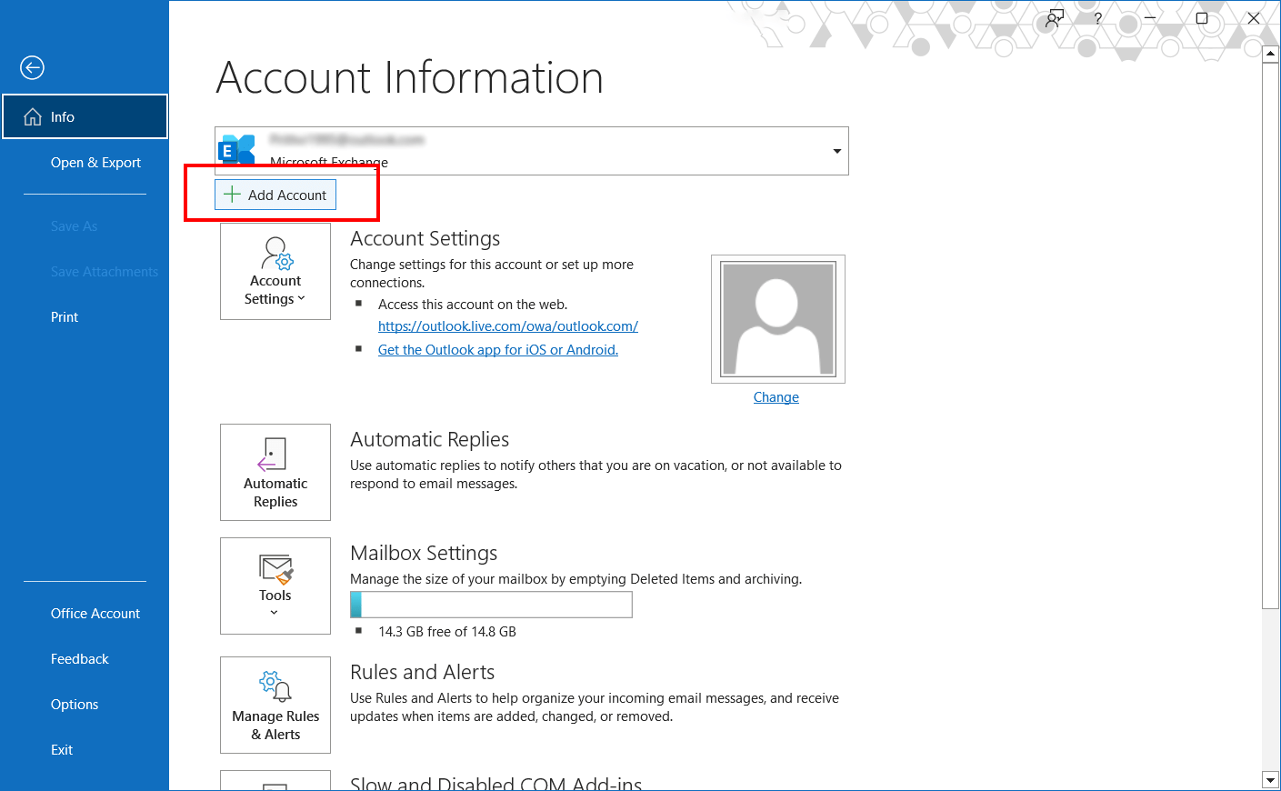Open the outlook.live.com web access link
Viewport: 1281px width, 791px height.
pyautogui.click(x=508, y=326)
